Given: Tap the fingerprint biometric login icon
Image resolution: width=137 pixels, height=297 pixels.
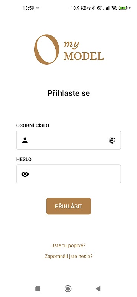Looking at the screenshot, I should 112,140.
